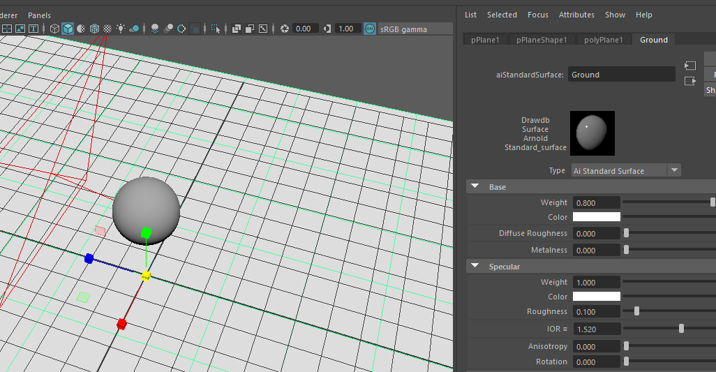
Task: Toggle the film gate icon
Action: click(7, 29)
